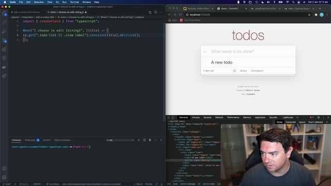Open the Source Control view in activity bar
Viewport: 331px width, 186px height.
coord(4,31)
